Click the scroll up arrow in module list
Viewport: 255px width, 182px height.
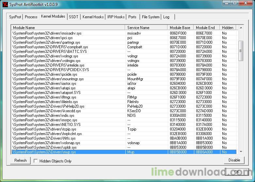[241, 28]
